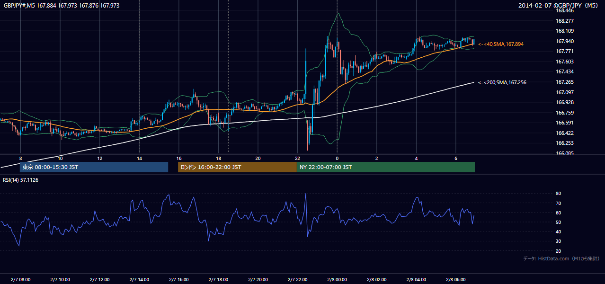This screenshot has width=605, height=284.
Task: Click hour label 16 under the price chart
Action: point(179,158)
